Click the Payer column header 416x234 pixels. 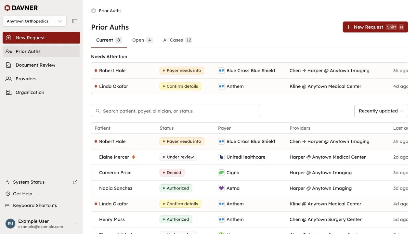pyautogui.click(x=224, y=128)
